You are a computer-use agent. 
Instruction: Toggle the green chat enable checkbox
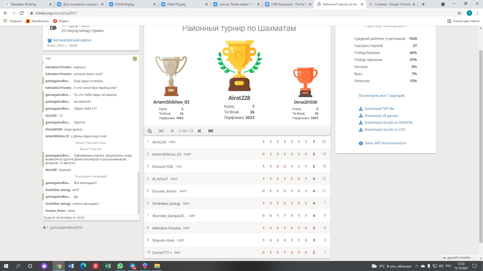[135, 59]
